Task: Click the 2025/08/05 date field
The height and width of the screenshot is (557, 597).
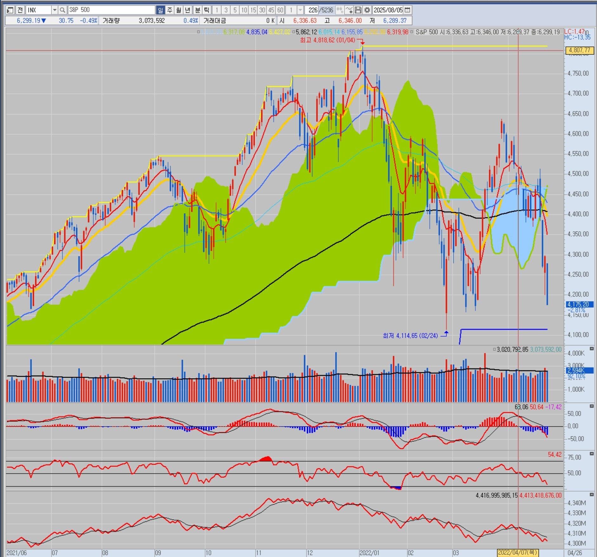Action: click(x=388, y=10)
